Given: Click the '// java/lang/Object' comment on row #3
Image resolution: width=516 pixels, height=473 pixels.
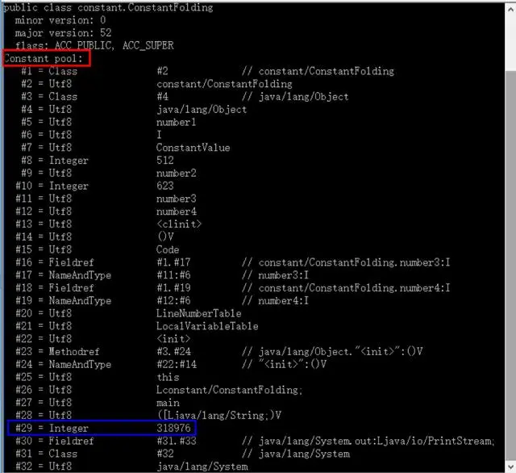Looking at the screenshot, I should click(x=295, y=97).
